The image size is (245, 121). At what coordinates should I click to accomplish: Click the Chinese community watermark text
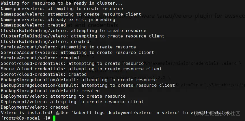[x=220, y=114]
